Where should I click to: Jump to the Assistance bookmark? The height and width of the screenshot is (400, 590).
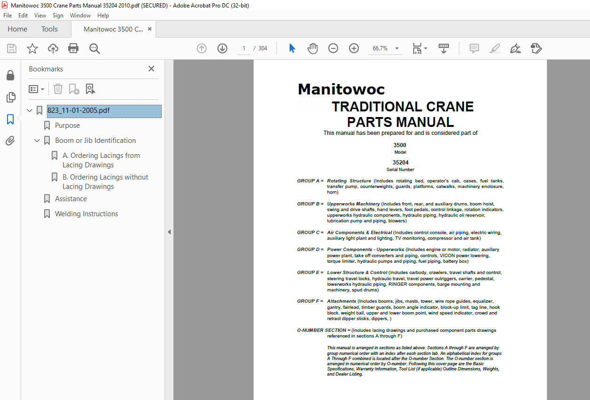tap(71, 199)
